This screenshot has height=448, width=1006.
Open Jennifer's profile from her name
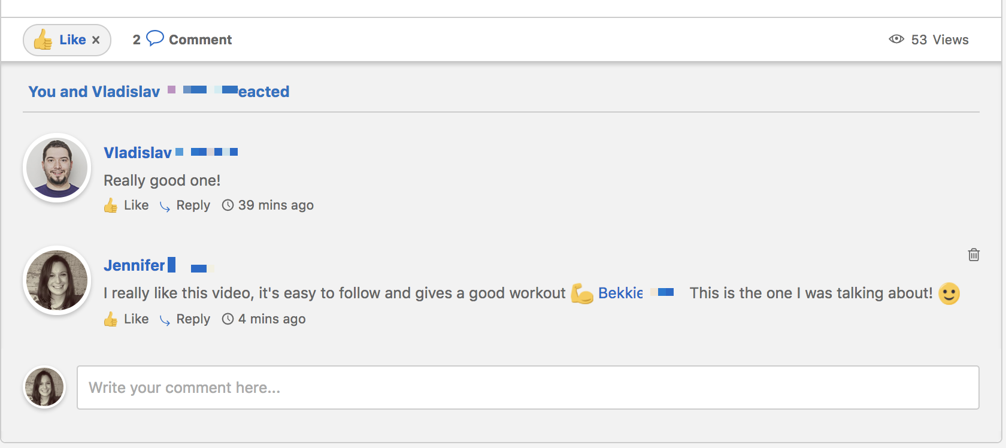[x=134, y=265]
